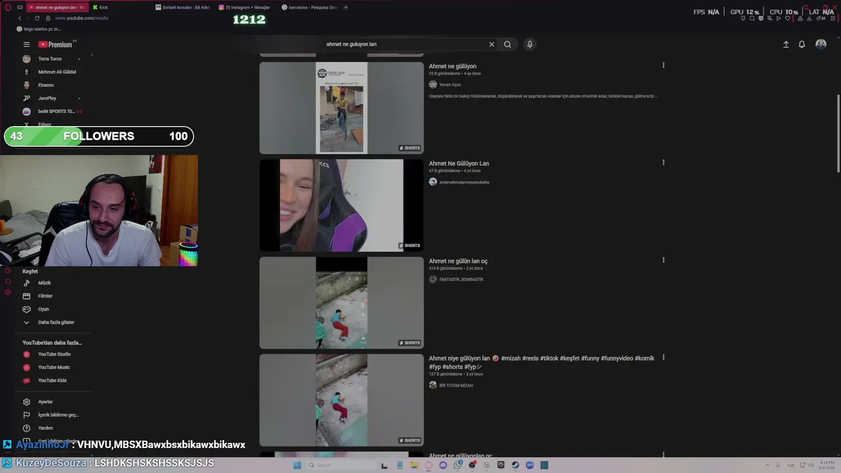The image size is (841, 473).
Task: Click the browser forward arrow
Action: [28, 18]
